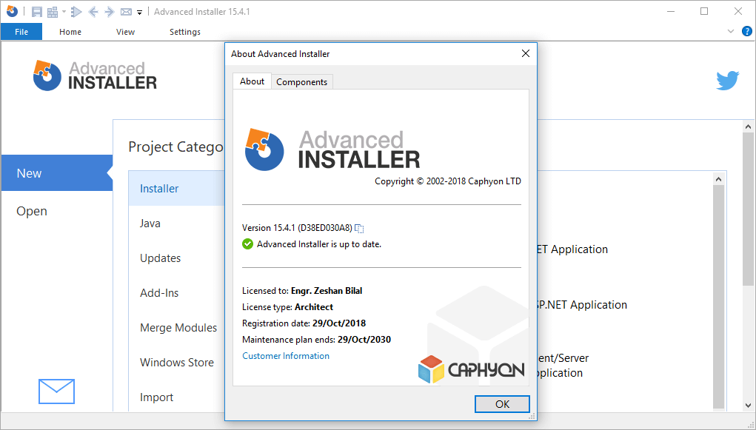Select the About tab in the dialog
Screen dimensions: 756x430
(x=252, y=81)
